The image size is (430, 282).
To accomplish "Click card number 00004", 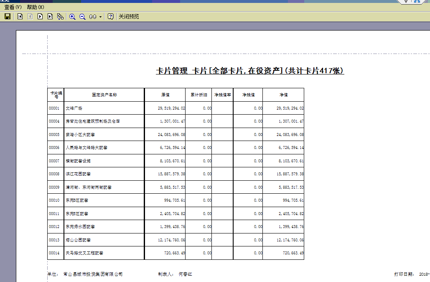I will click(x=54, y=121).
